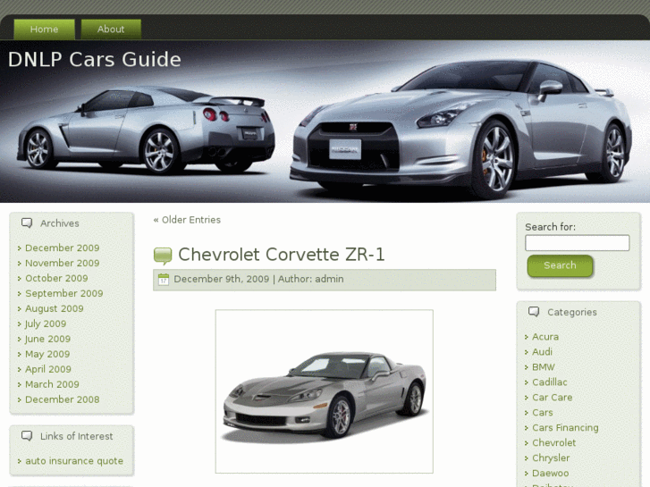Select the Car Care category

tap(553, 398)
